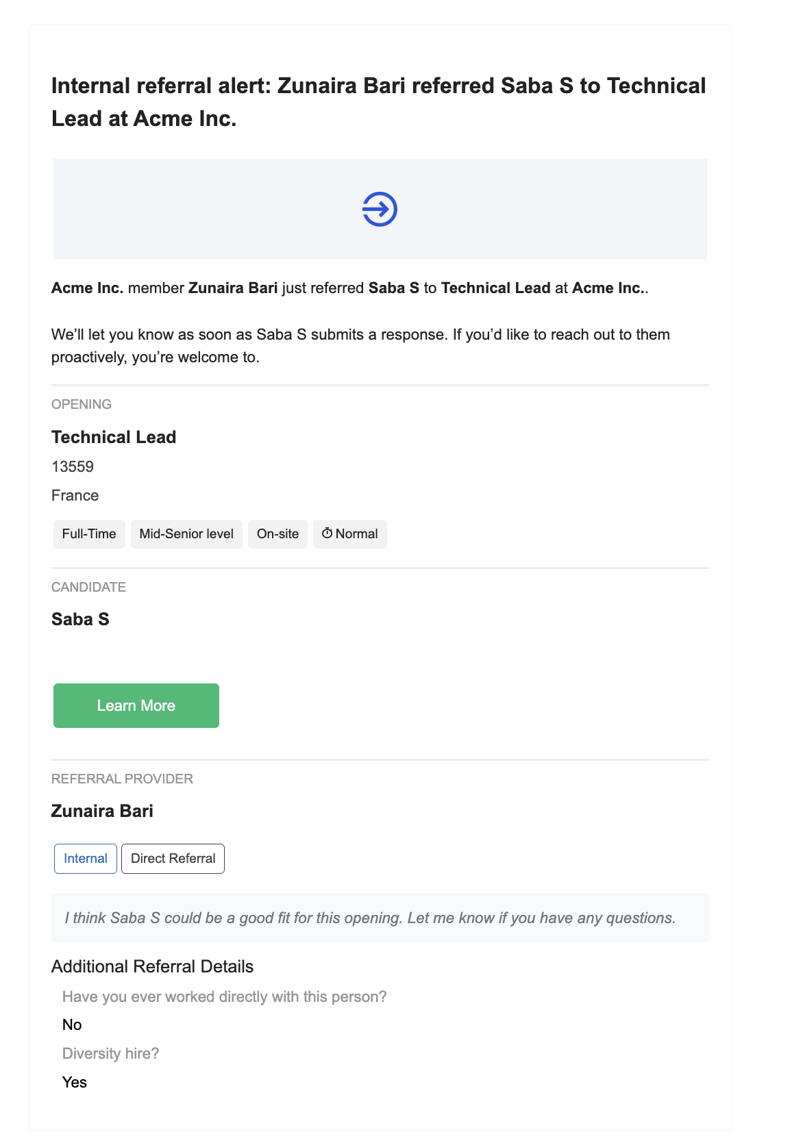Click the opening ID 13559
The height and width of the screenshot is (1145, 803).
coord(73,466)
